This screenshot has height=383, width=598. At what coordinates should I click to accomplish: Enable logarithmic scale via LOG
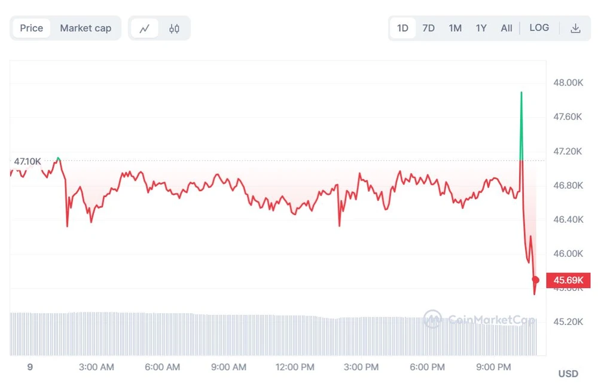pos(539,27)
